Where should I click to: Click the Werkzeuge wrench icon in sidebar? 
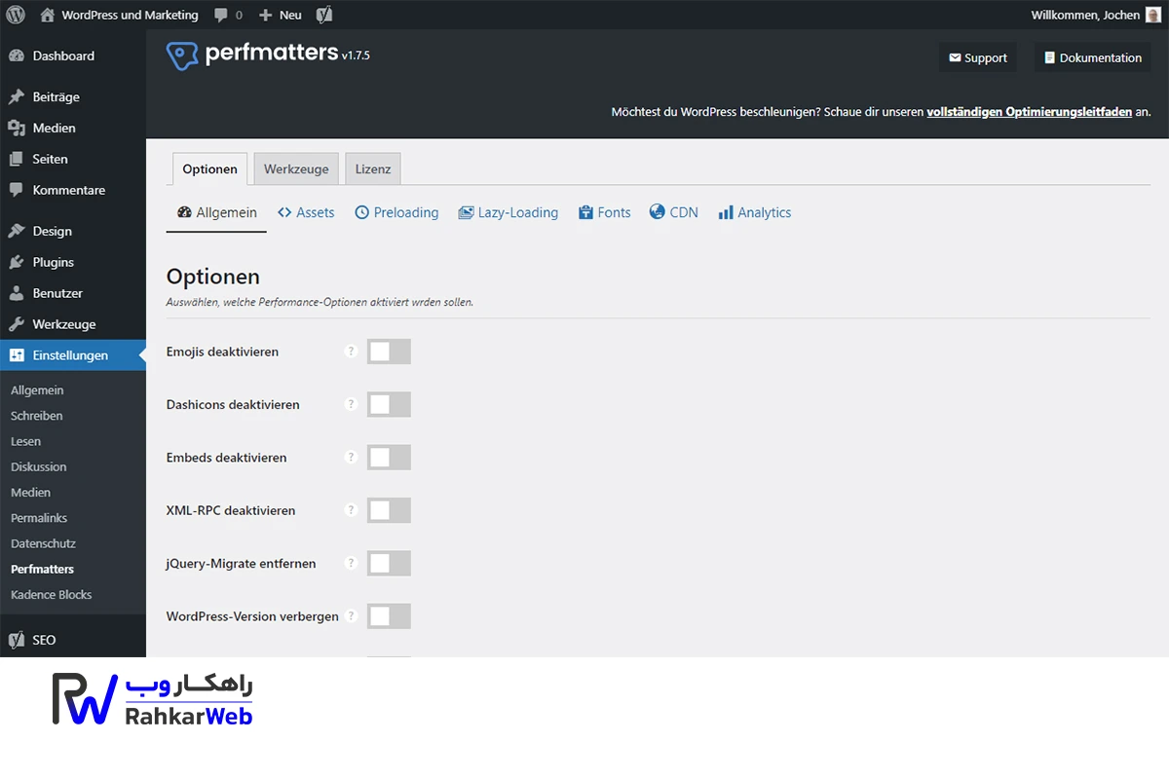17,325
